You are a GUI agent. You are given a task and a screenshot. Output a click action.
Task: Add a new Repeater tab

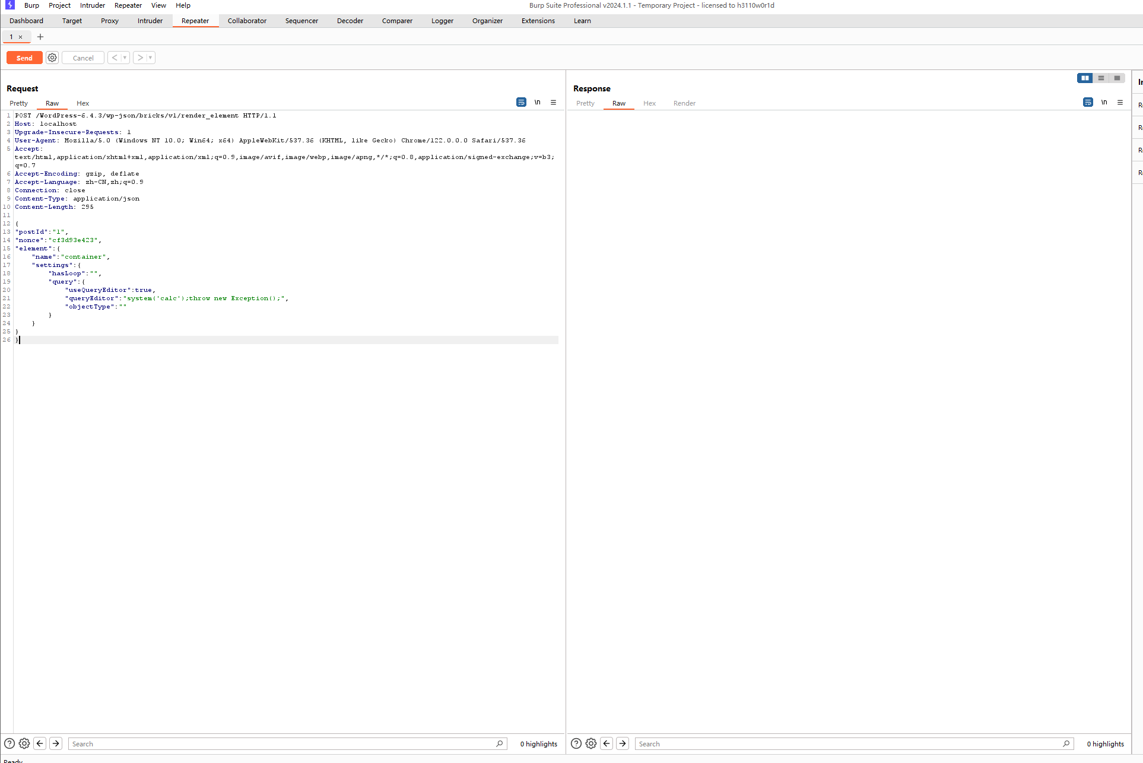(40, 37)
